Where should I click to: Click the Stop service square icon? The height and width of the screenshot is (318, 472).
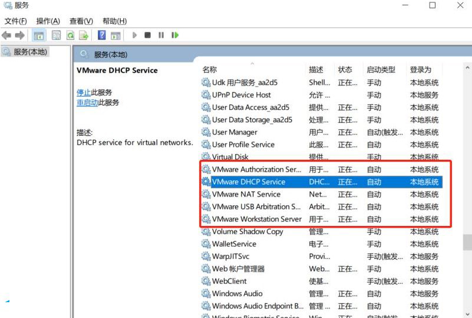(x=147, y=35)
